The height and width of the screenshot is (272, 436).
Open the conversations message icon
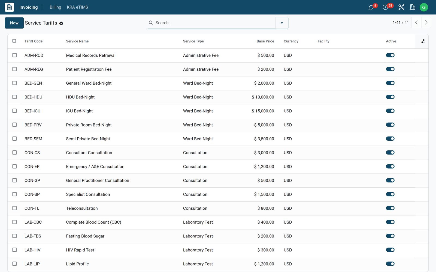371,7
